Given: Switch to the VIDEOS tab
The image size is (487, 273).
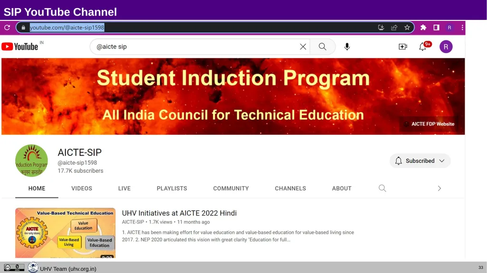Looking at the screenshot, I should point(82,188).
